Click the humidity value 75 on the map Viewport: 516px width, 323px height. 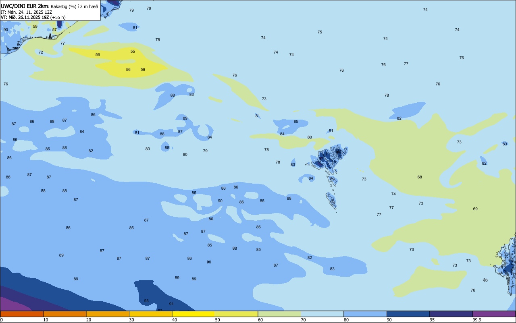pyautogui.click(x=320, y=32)
